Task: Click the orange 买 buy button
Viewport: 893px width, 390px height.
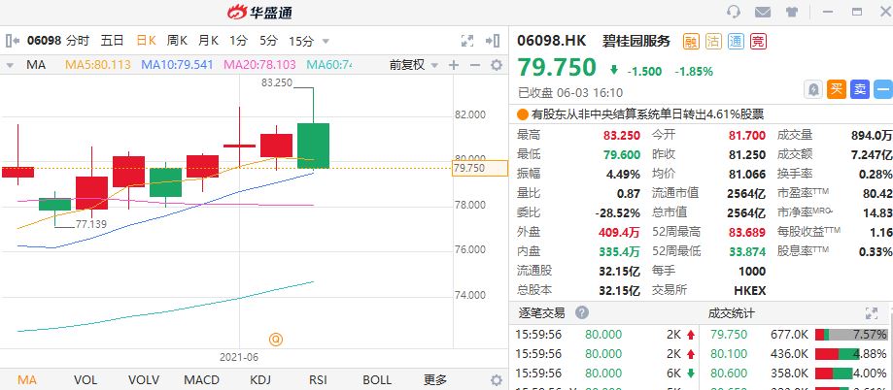Action: 837,89
